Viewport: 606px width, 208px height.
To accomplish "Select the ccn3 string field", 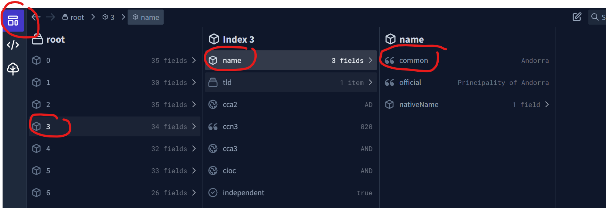I will [x=290, y=126].
